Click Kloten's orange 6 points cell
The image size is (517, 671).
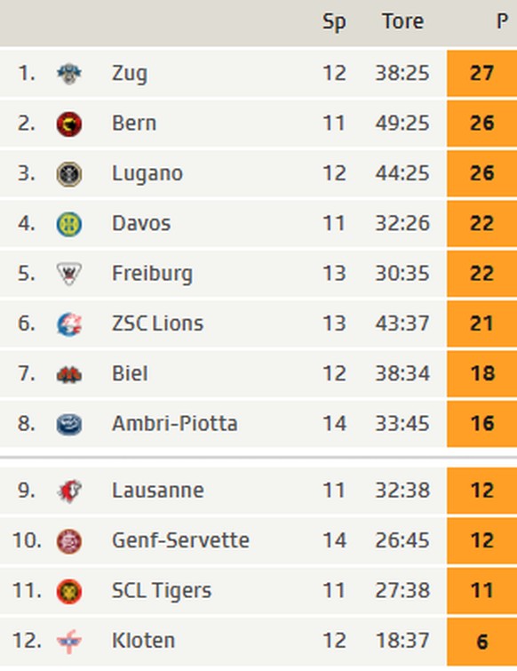(482, 642)
